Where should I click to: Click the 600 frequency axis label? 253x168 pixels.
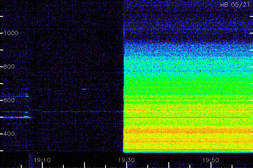click(9, 100)
